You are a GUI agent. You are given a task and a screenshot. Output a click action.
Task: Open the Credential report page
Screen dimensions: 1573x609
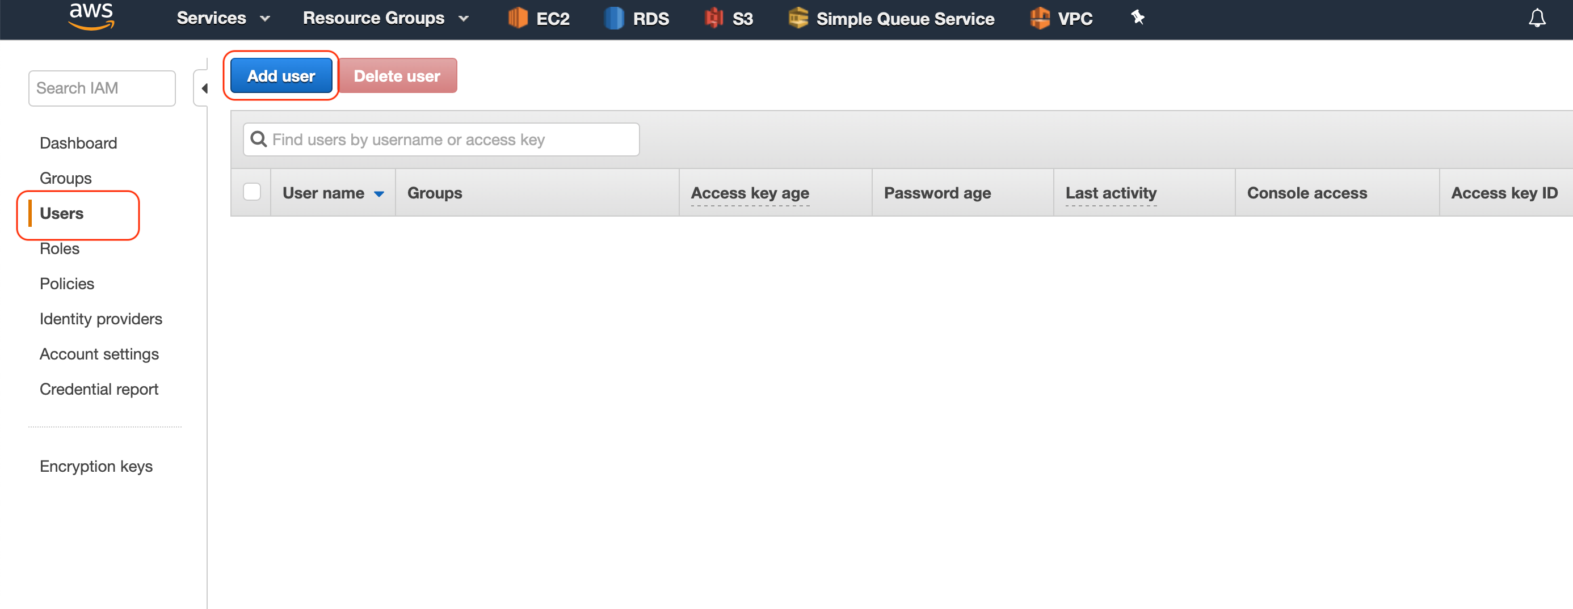click(x=99, y=389)
